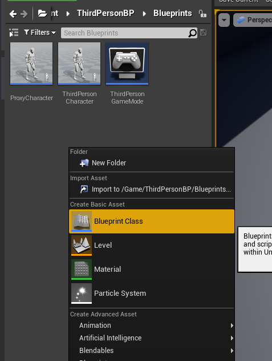Create a new Particle System asset
The image size is (272, 361).
[152, 293]
